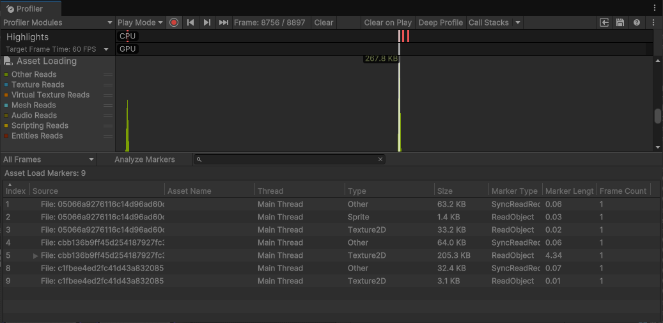Open the window tab options menu
Viewport: 663px width, 323px height.
pyautogui.click(x=655, y=8)
